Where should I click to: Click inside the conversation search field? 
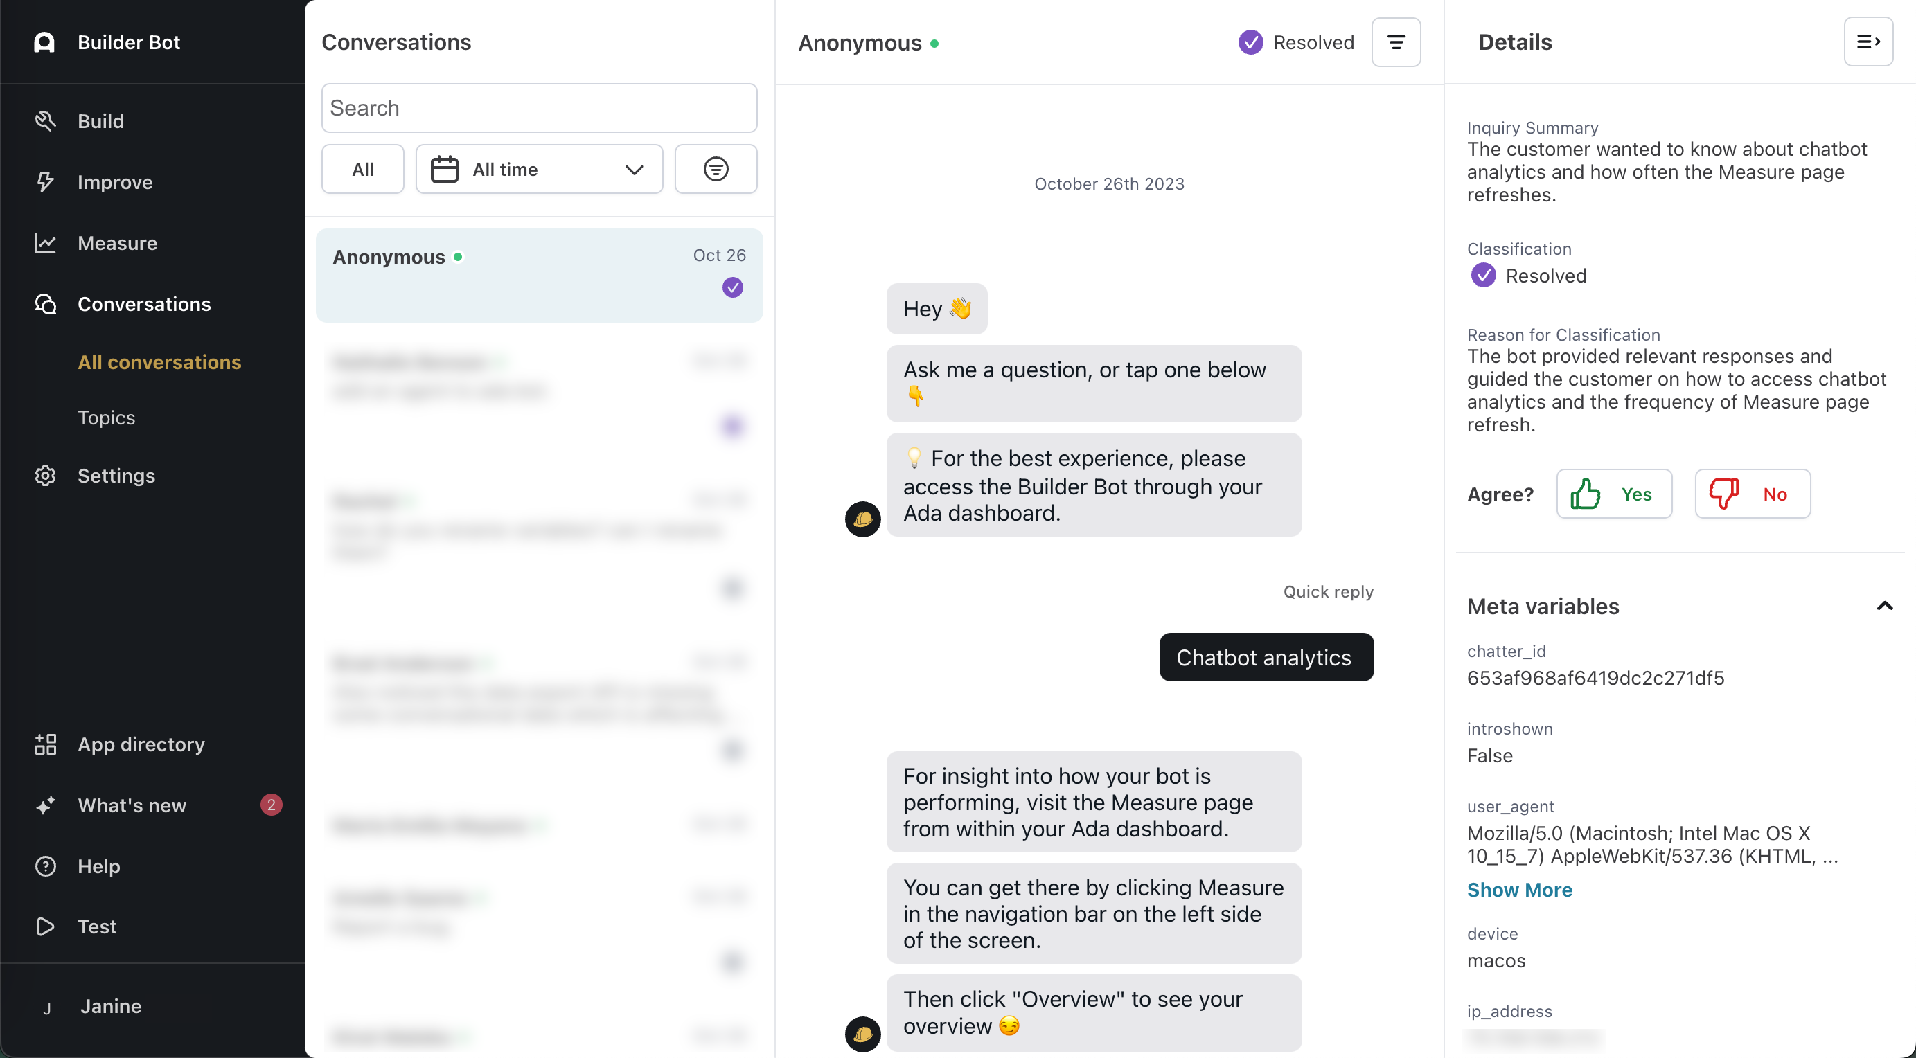[538, 108]
